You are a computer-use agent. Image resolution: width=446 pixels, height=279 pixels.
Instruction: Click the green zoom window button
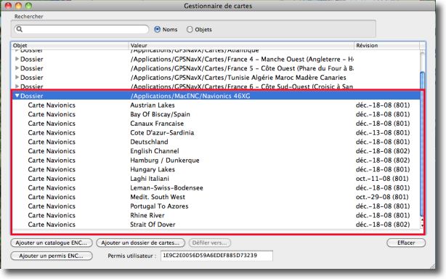[x=28, y=6]
